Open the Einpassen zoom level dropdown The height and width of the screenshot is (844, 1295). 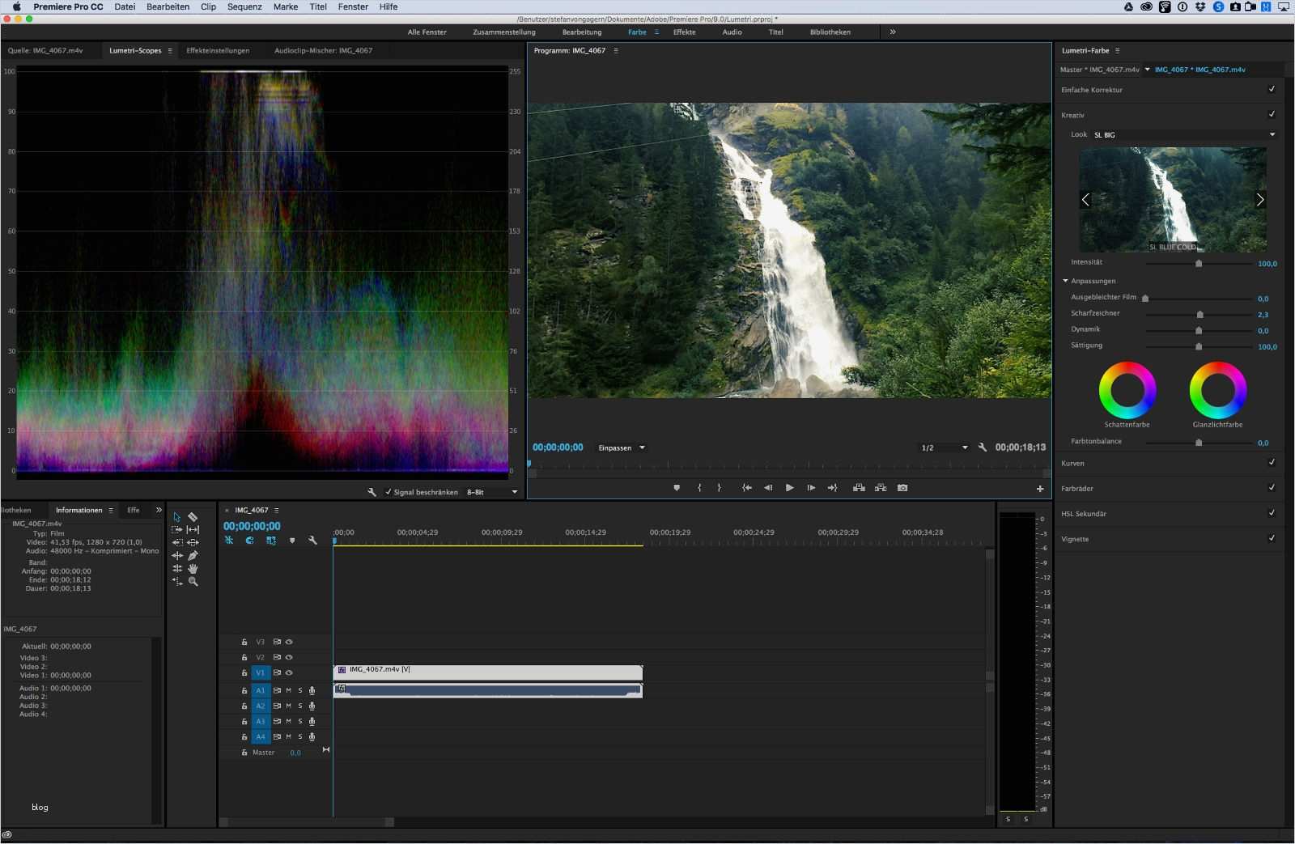[x=622, y=447]
